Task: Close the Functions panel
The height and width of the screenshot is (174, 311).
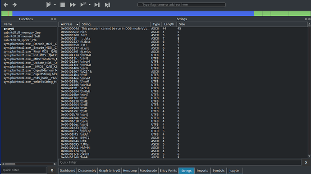Action: [55, 19]
